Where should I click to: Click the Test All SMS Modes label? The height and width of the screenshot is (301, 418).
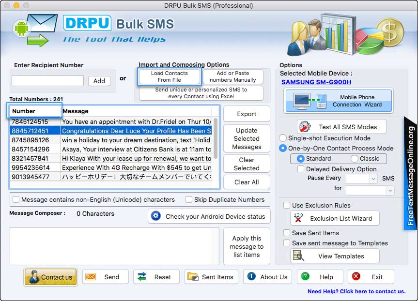pyautogui.click(x=348, y=127)
